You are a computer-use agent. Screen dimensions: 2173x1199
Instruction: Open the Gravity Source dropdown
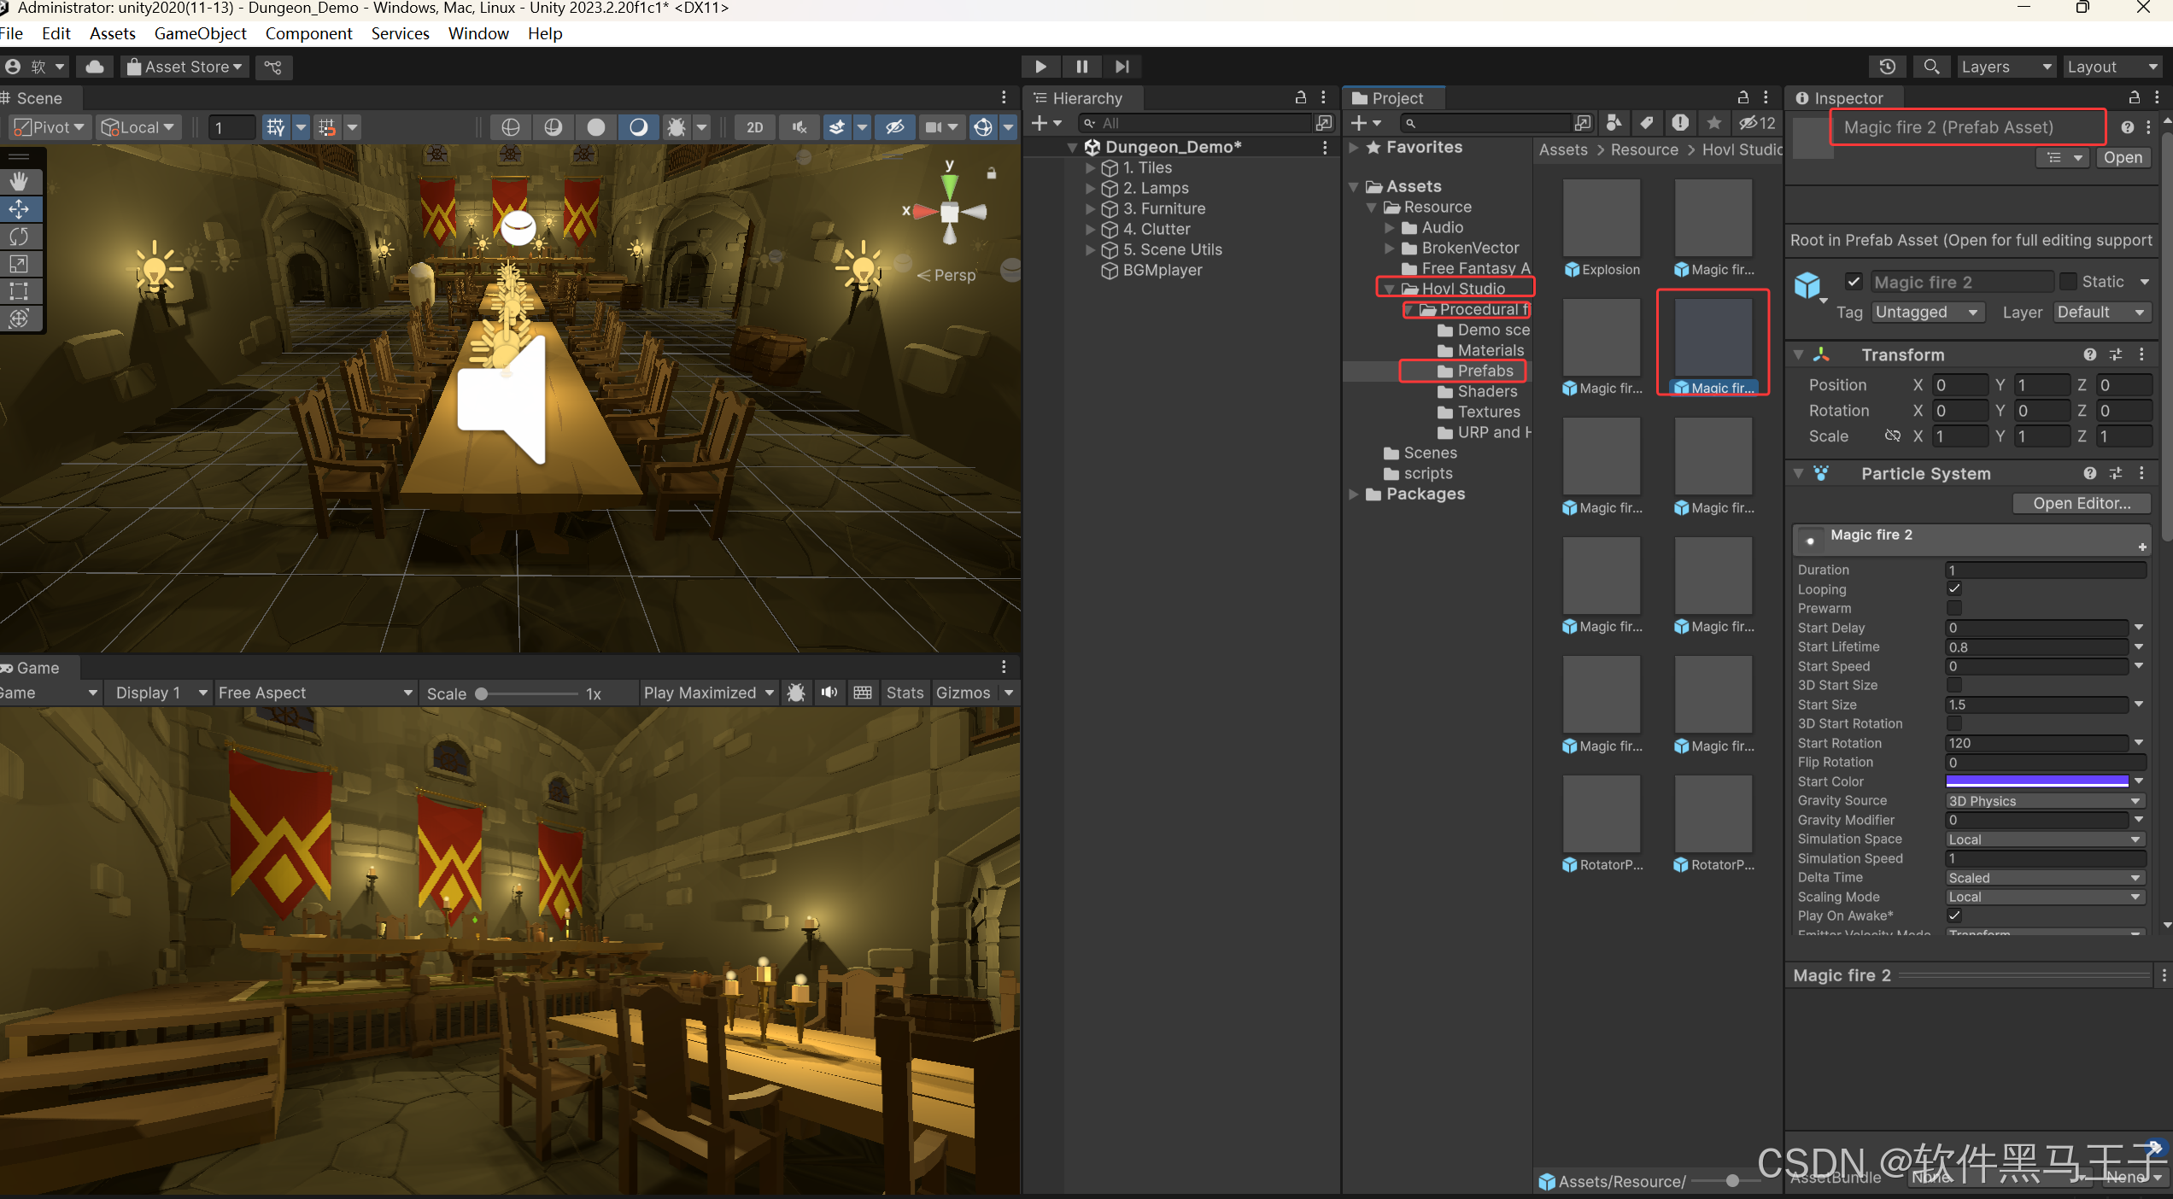coord(2044,801)
